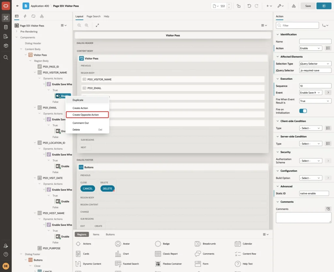Image resolution: width=334 pixels, height=272 pixels.
Task: Click the Sequence field
Action: (x=315, y=86)
